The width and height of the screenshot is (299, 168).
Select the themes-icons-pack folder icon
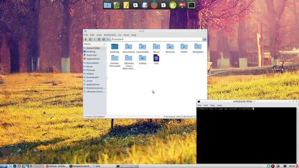114,58
